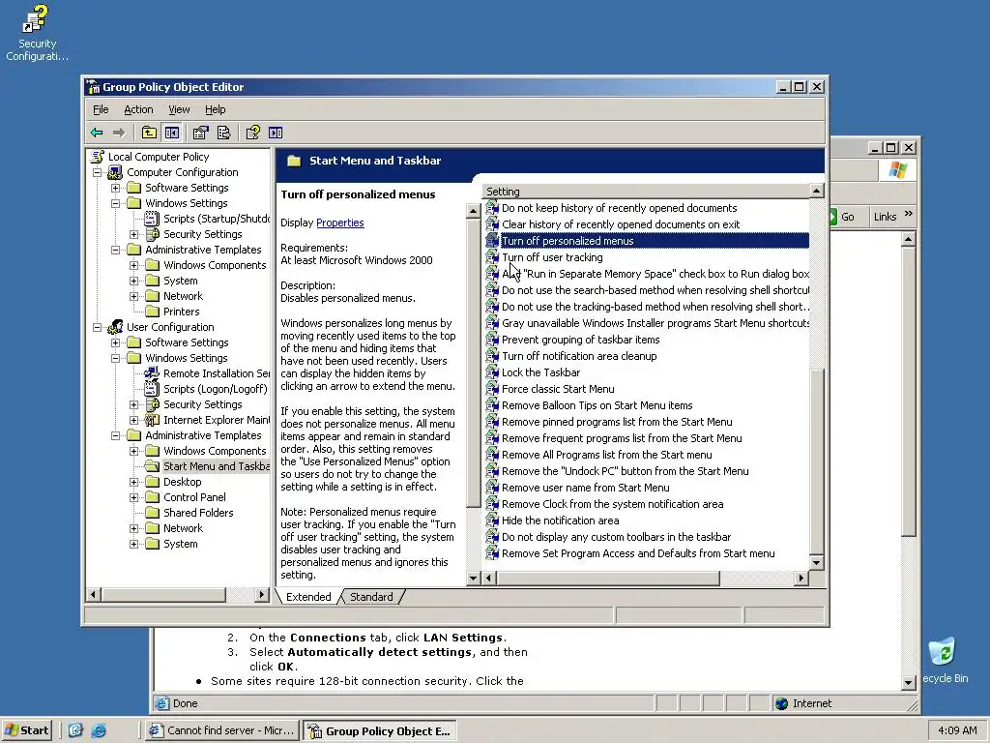Click the Setting column header
The height and width of the screenshot is (743, 990).
[x=646, y=192]
